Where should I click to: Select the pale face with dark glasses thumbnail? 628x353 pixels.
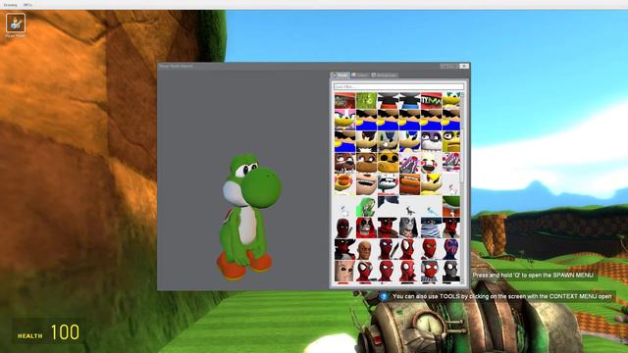coord(344,271)
